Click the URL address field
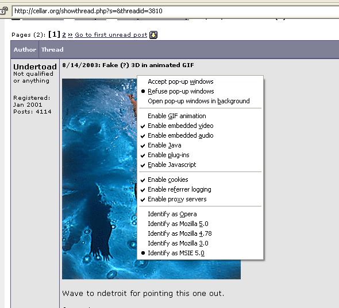 pos(175,11)
